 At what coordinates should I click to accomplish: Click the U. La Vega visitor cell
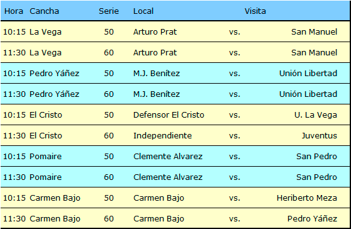(316, 115)
